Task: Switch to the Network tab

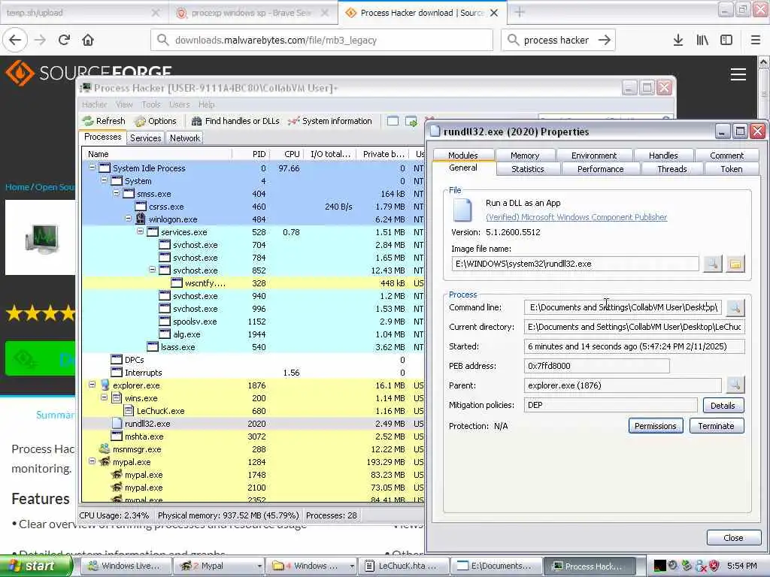Action: click(x=185, y=138)
